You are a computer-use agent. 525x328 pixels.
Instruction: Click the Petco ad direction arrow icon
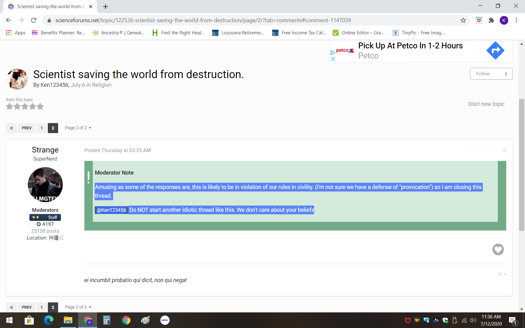[495, 51]
